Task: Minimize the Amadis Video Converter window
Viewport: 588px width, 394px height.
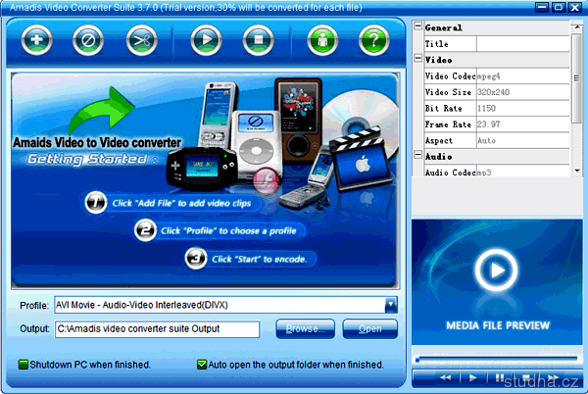Action: (541, 7)
